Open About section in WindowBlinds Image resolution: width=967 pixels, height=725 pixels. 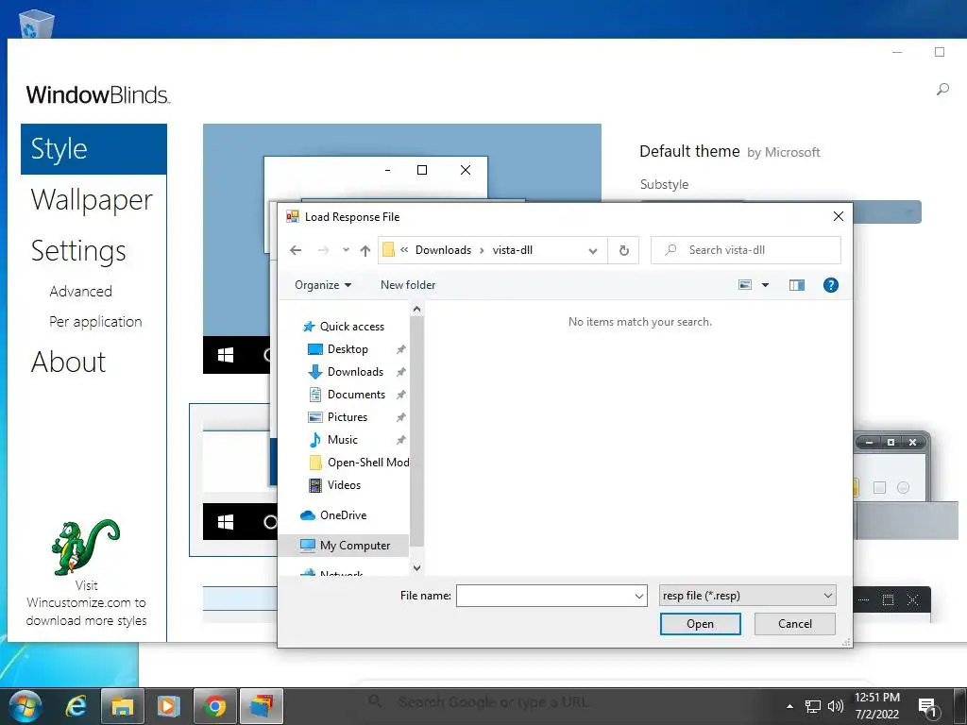tap(68, 362)
